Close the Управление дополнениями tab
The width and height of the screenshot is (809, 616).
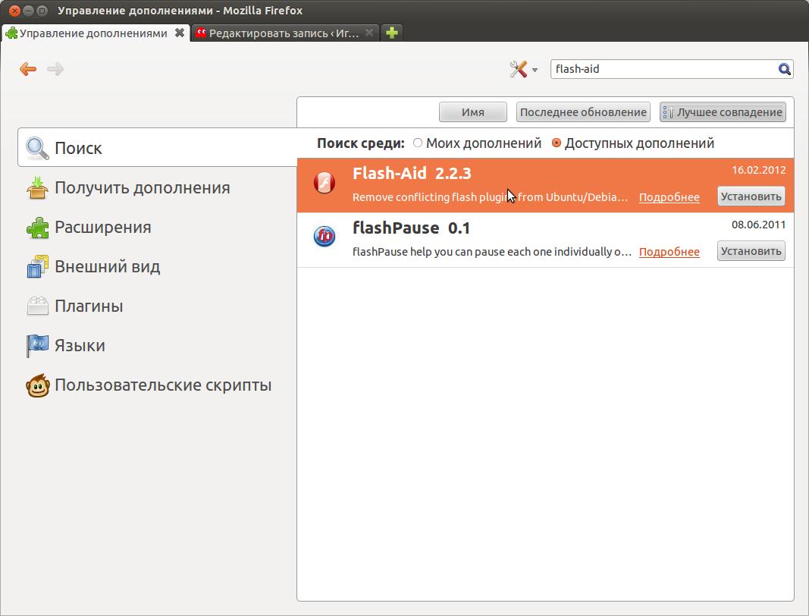(x=180, y=33)
